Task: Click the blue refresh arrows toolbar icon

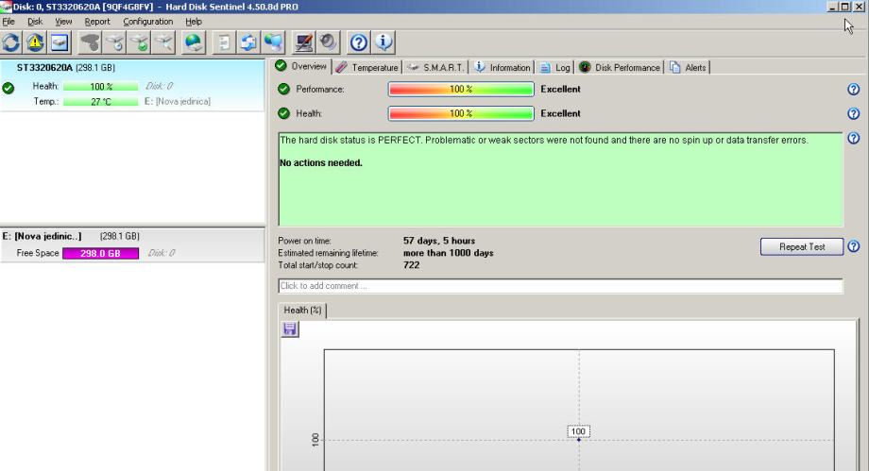Action: click(x=11, y=42)
